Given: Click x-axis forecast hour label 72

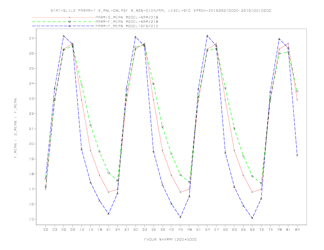Looking at the screenshot, I should pos(261,230).
